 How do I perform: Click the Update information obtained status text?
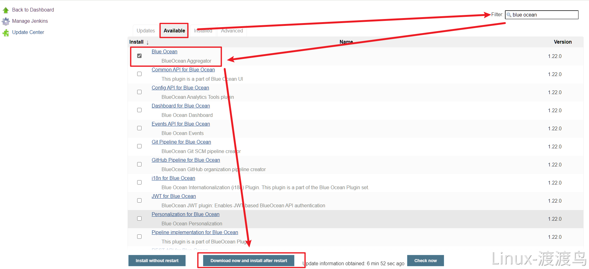tap(353, 263)
